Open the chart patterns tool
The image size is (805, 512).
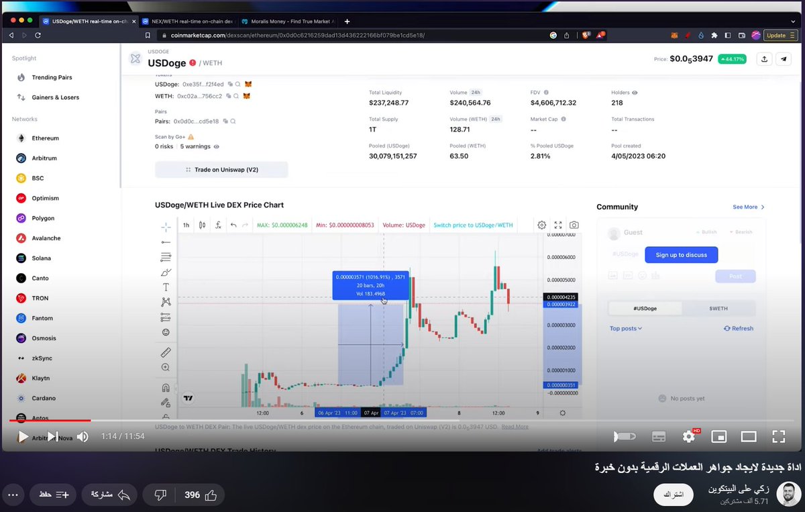click(166, 302)
